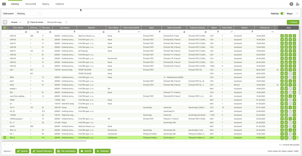The width and height of the screenshot is (302, 156).
Task: Click the help question mark icon
Action: click(291, 4)
